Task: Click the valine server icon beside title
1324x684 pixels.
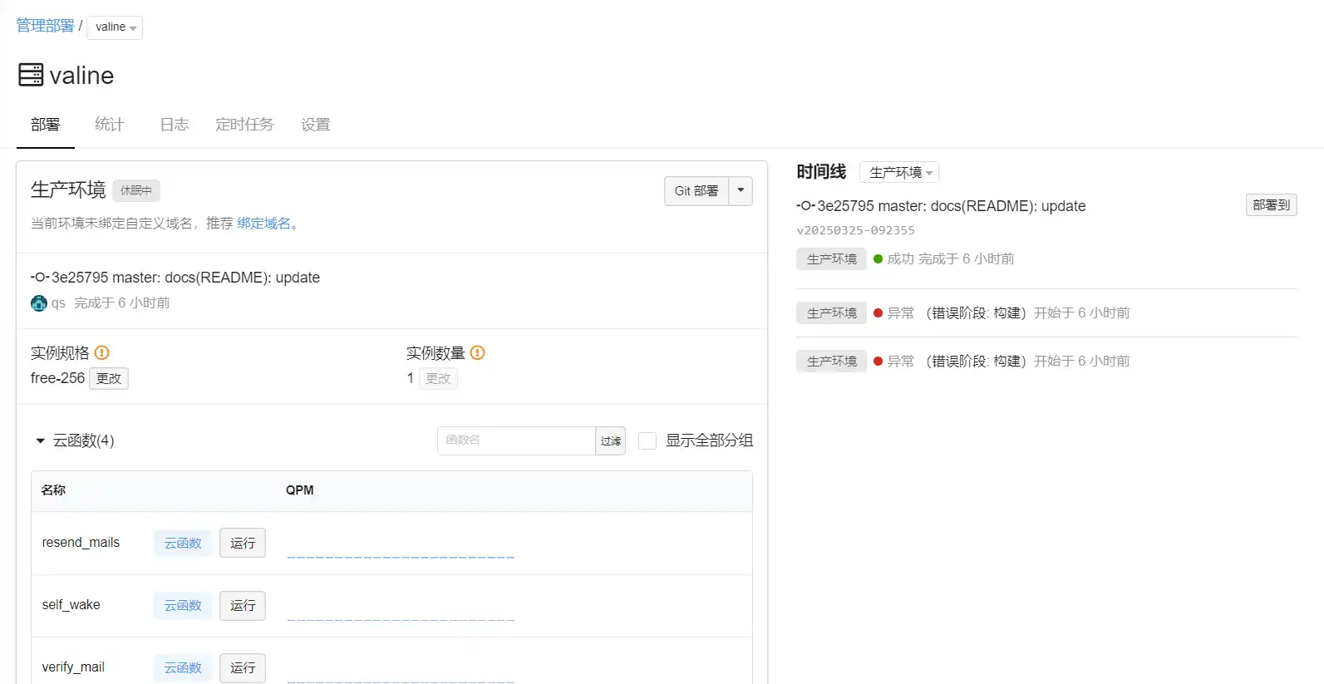Action: [x=31, y=75]
